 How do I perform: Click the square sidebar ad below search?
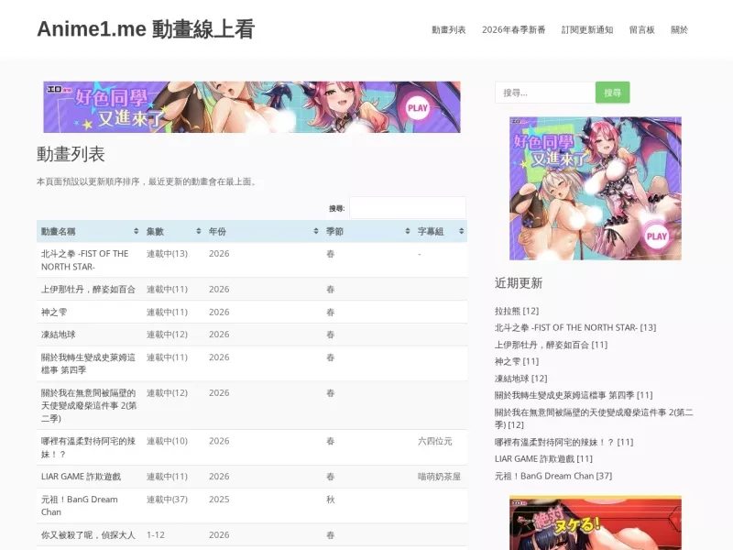(x=595, y=189)
